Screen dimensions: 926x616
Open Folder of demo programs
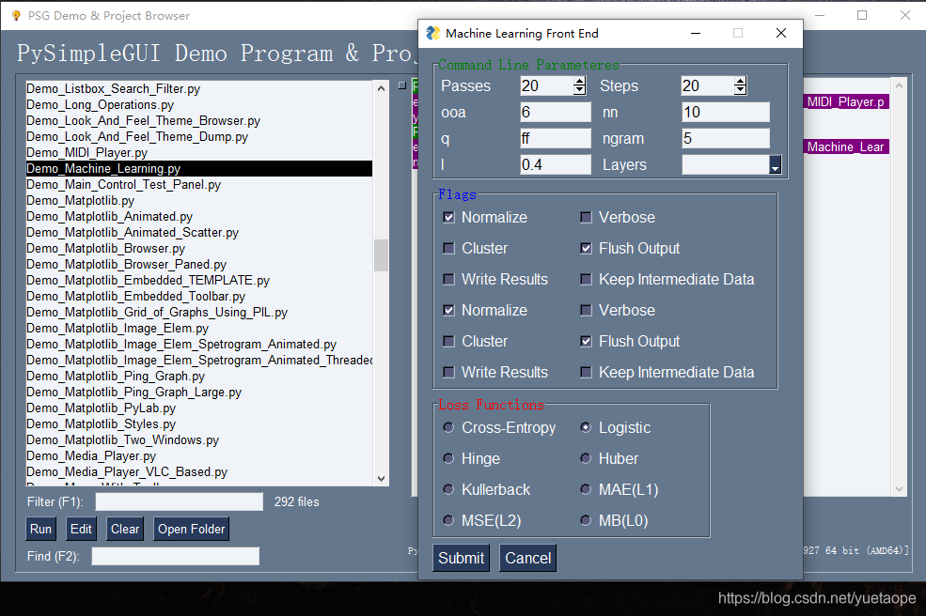(192, 529)
